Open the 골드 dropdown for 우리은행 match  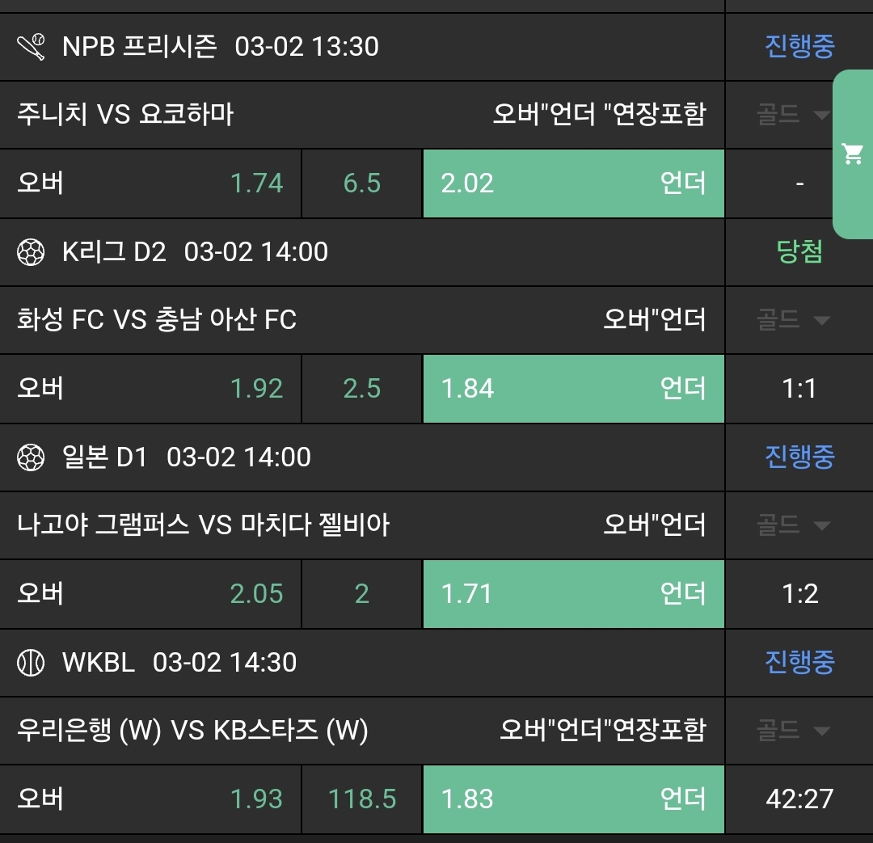[x=794, y=731]
